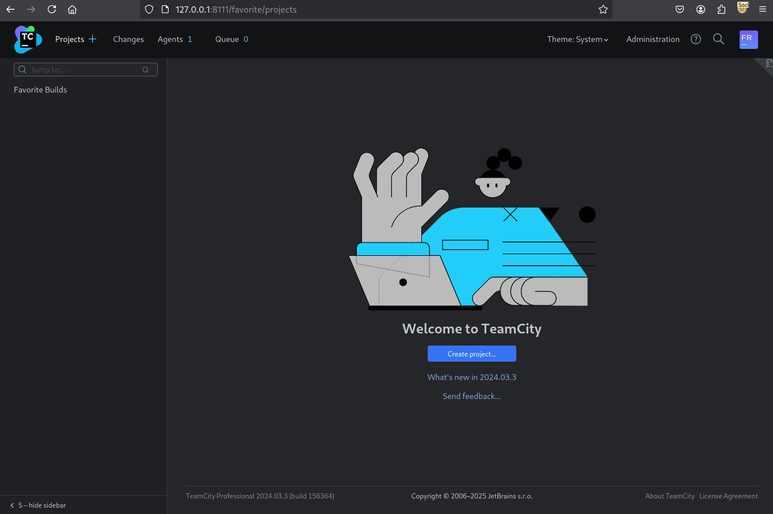Open the build Queue page

pos(227,39)
